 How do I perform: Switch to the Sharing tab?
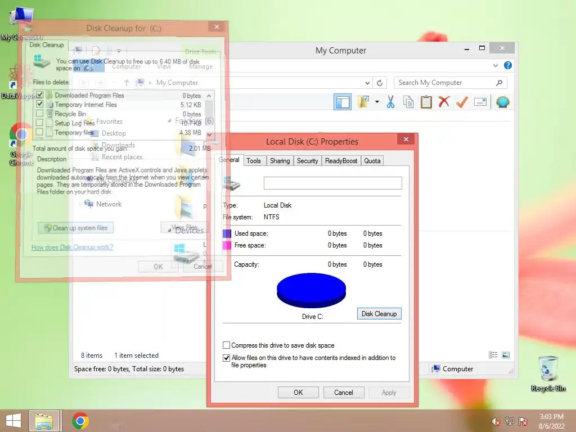[x=280, y=160]
